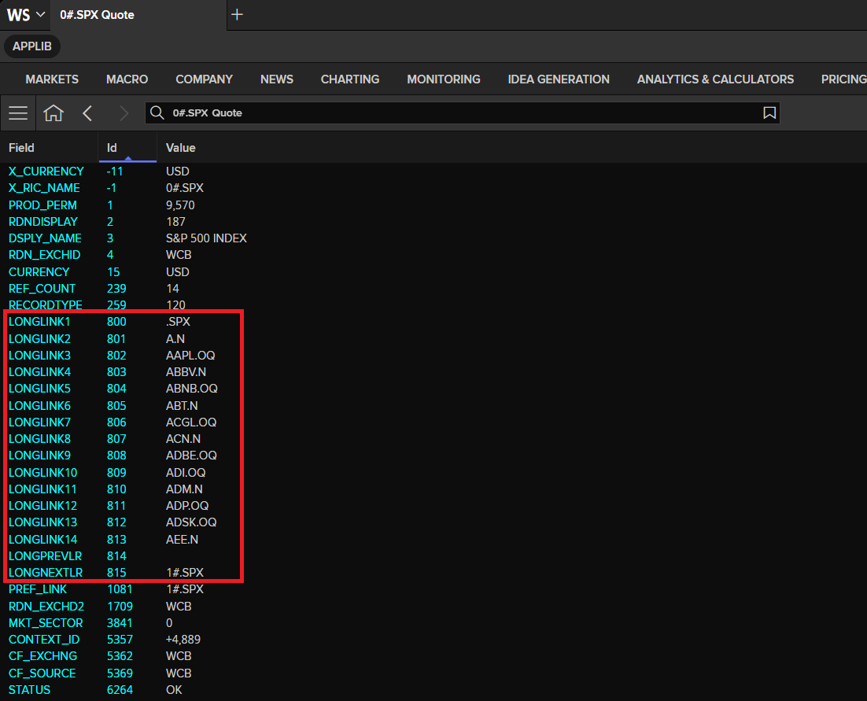
Task: Click the +4,889 value
Action: click(183, 640)
